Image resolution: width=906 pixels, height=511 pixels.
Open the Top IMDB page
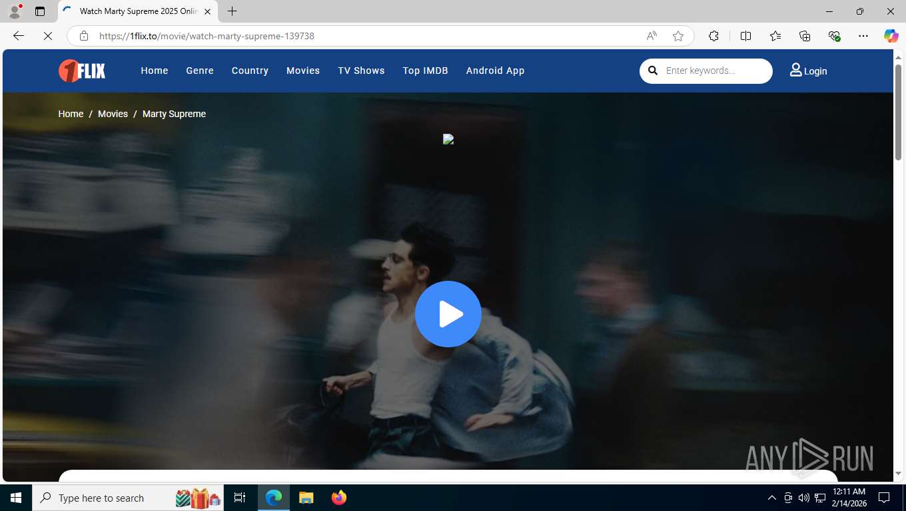(425, 71)
